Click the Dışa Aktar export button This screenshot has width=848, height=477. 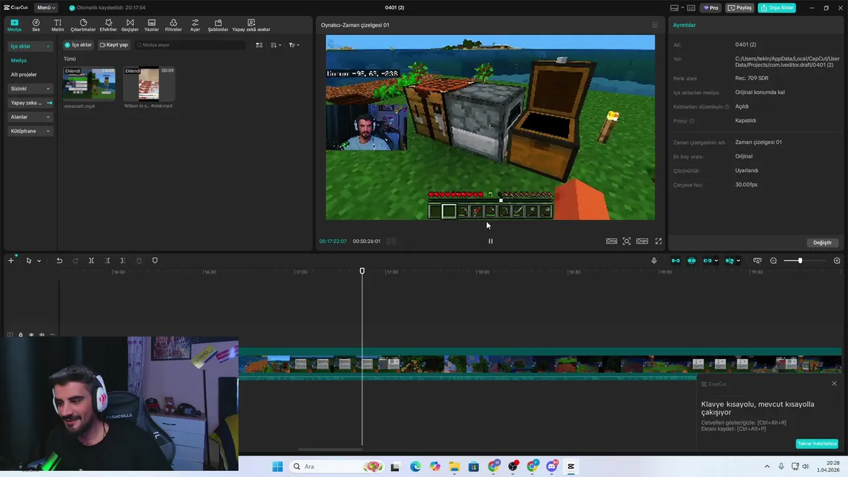click(x=777, y=8)
